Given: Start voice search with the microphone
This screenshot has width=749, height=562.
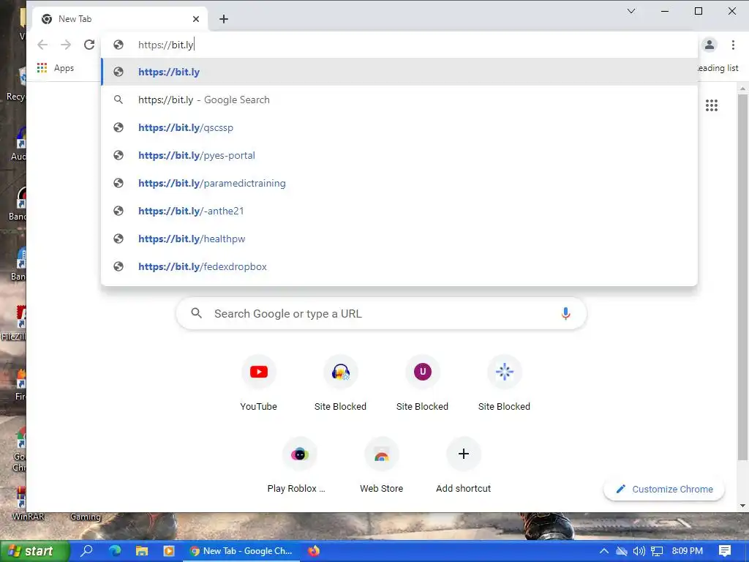Looking at the screenshot, I should [565, 313].
